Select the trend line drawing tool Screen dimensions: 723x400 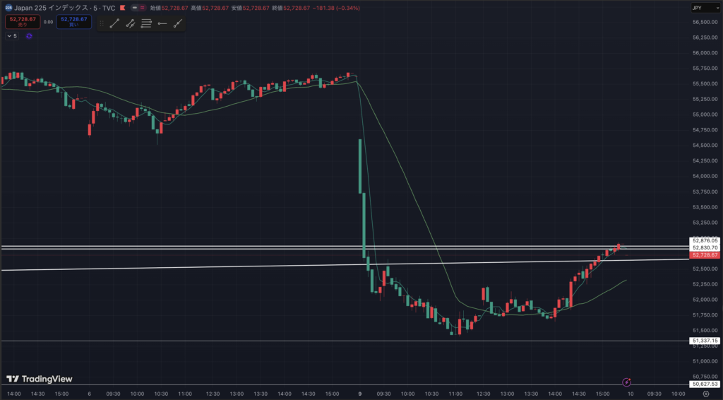pyautogui.click(x=114, y=23)
